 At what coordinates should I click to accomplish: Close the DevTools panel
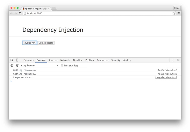(x=178, y=60)
